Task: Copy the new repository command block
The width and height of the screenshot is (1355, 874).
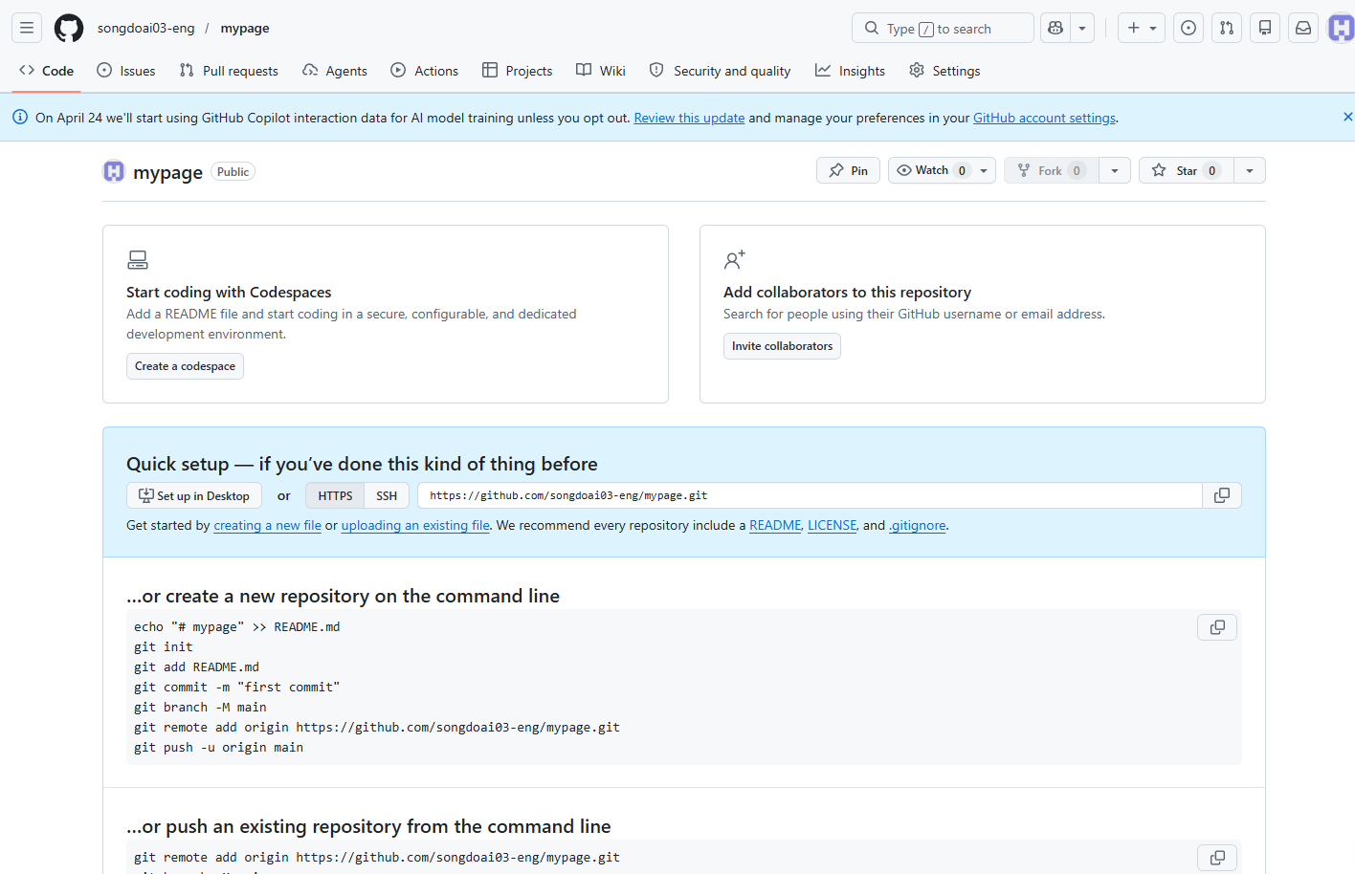Action: coord(1217,627)
